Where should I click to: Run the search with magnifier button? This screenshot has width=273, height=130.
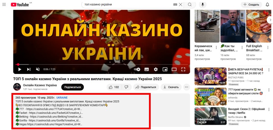(x=190, y=4)
